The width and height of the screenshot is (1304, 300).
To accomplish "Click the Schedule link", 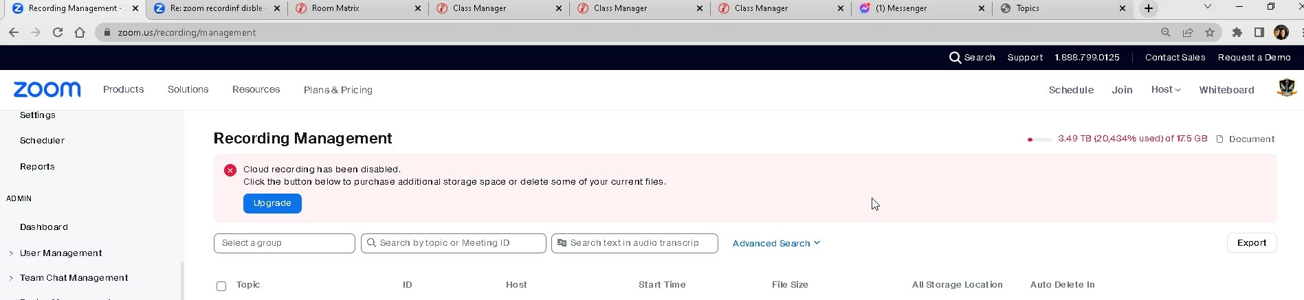I will [x=1071, y=90].
